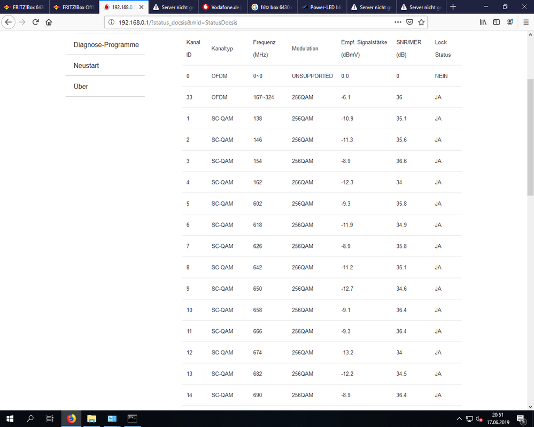
Task: Bookmark this page with the star icon
Action: click(x=421, y=23)
